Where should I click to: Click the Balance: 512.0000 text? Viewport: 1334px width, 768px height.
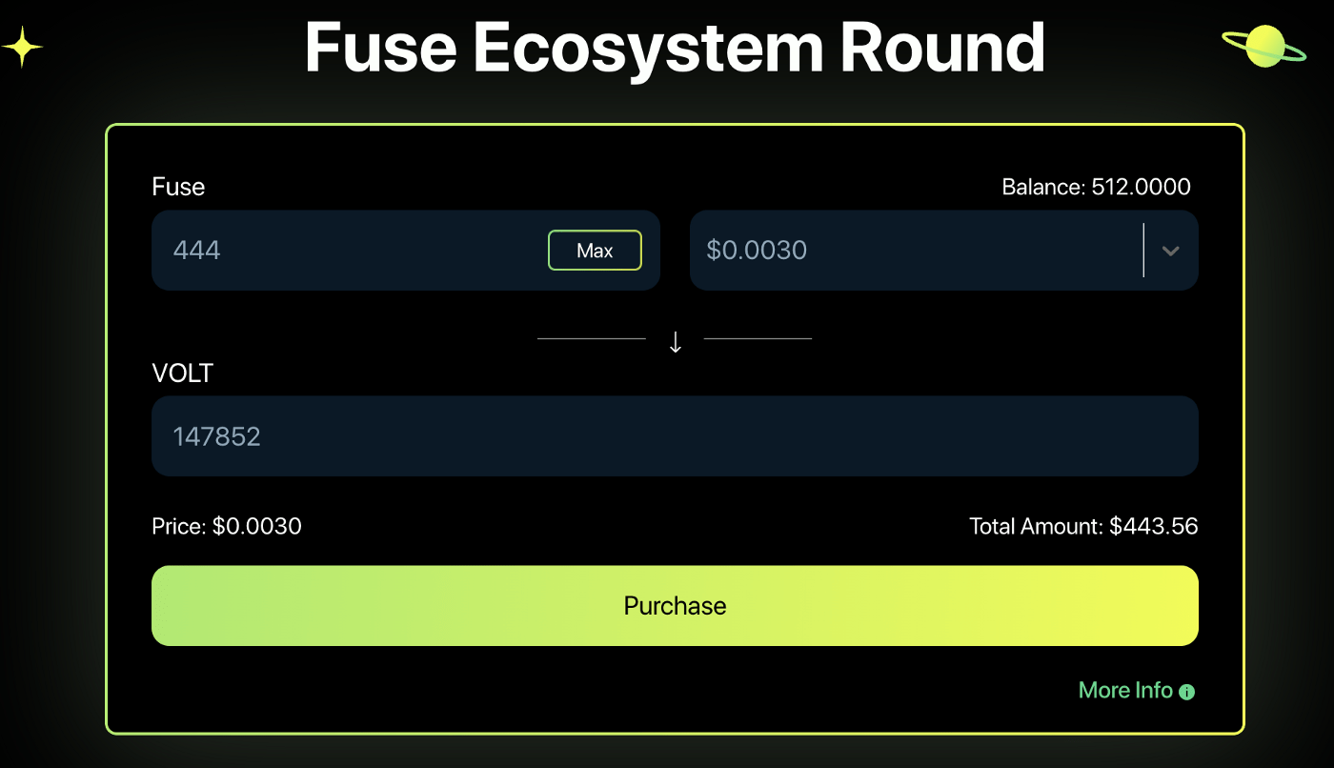pyautogui.click(x=1096, y=187)
